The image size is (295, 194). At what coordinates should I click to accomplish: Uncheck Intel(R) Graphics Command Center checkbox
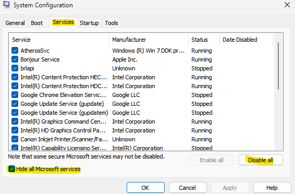[15, 122]
